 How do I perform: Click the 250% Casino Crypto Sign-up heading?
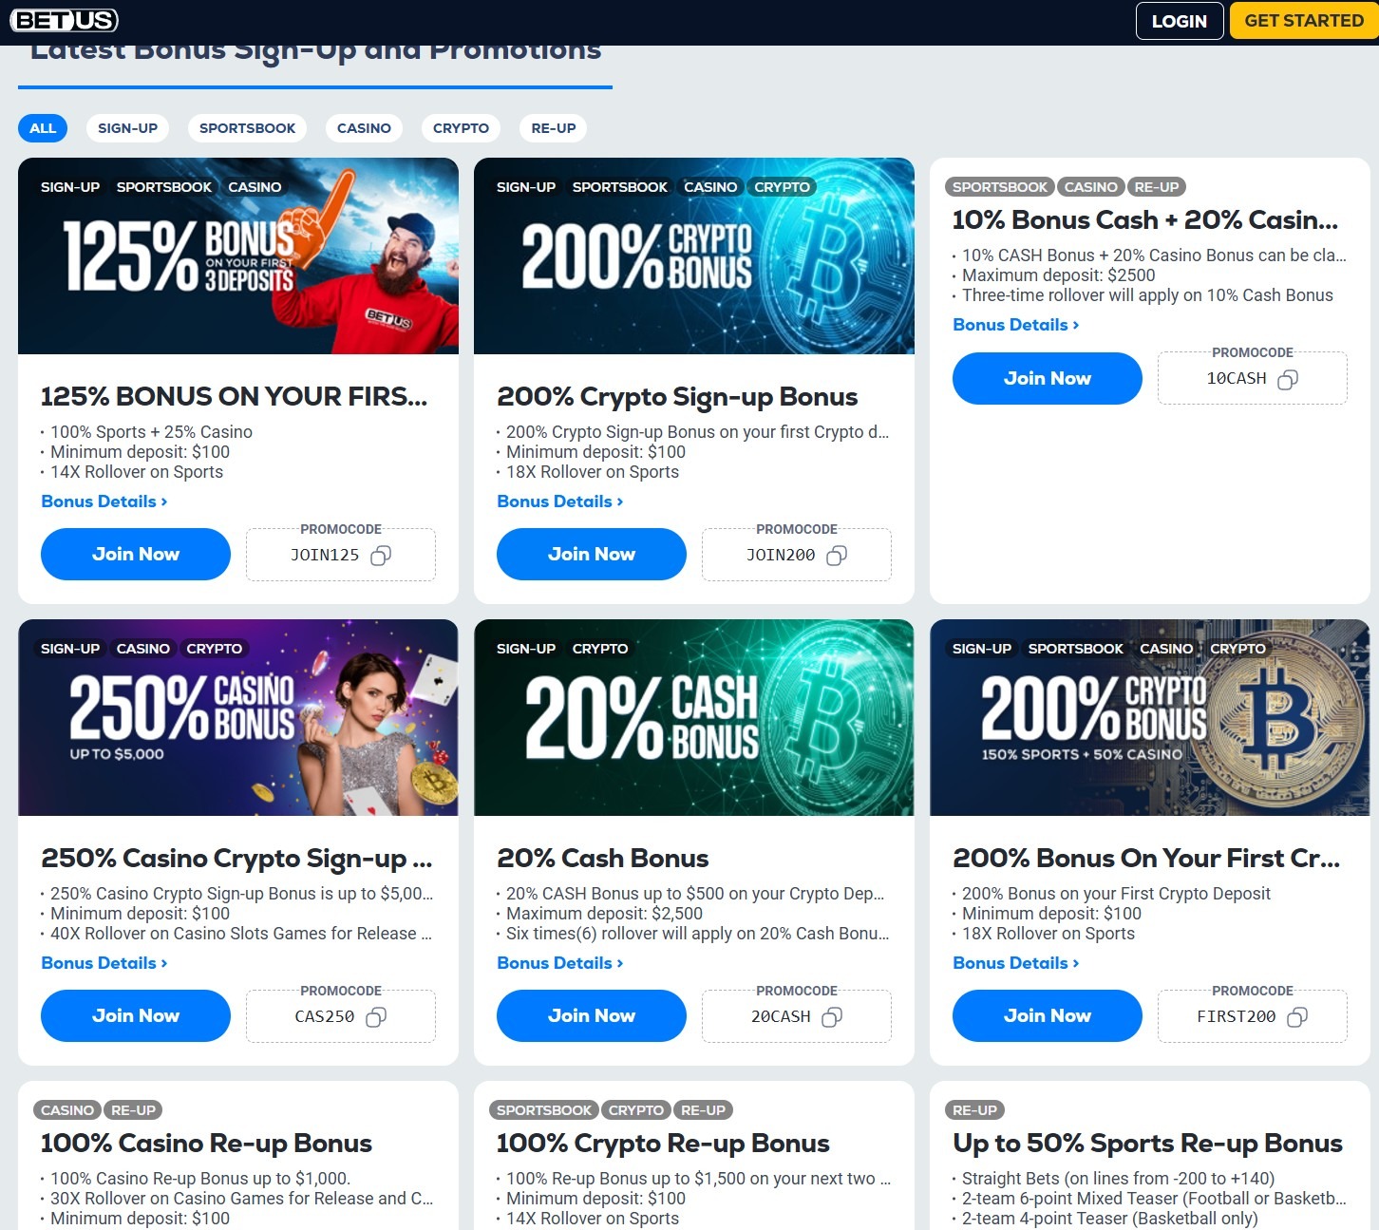coord(236,859)
